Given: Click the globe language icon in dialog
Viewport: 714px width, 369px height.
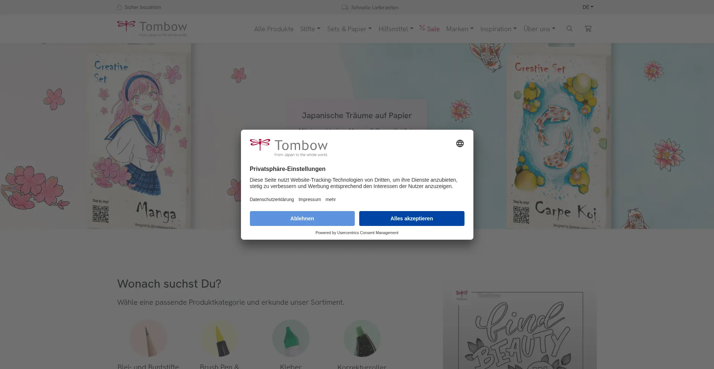Looking at the screenshot, I should [460, 143].
